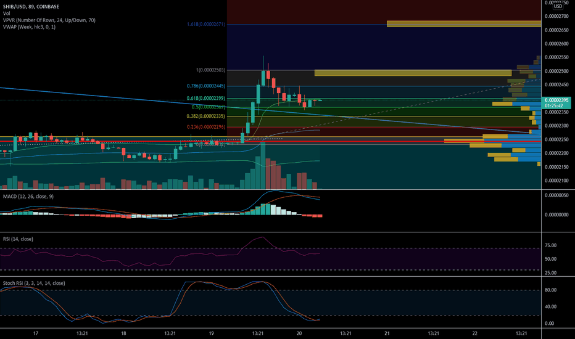This screenshot has width=575, height=339.
Task: Click the Stoch RSI 0.00 axis value
Action: coord(549,324)
